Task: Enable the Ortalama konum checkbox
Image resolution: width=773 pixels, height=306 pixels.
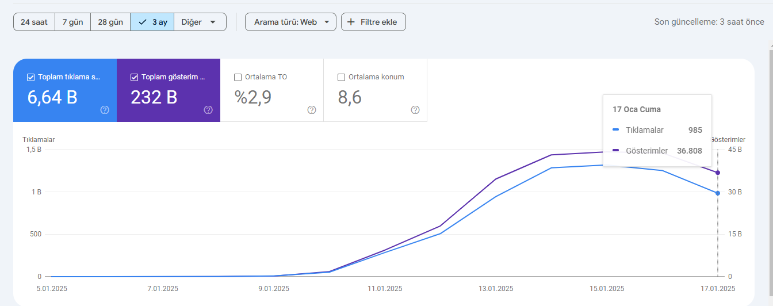Action: click(x=341, y=77)
